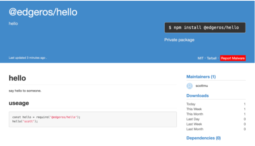Open the Tarball download link
255x146 pixels.
pos(212,58)
